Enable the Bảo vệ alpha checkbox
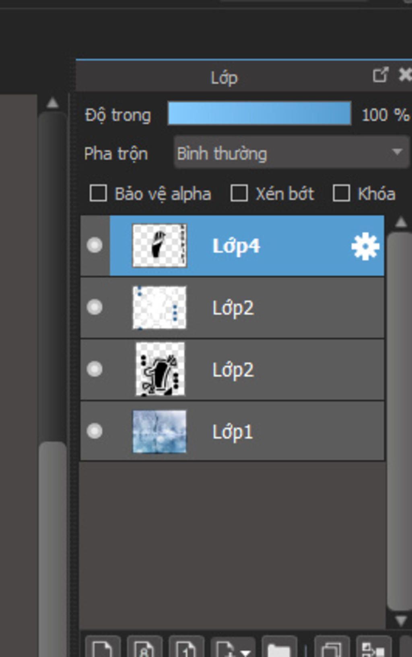 pos(98,193)
